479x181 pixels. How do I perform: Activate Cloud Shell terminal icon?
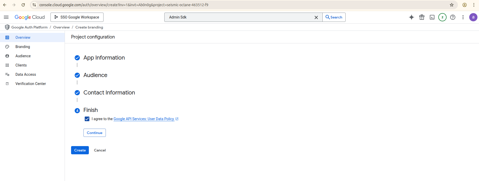coord(432,17)
